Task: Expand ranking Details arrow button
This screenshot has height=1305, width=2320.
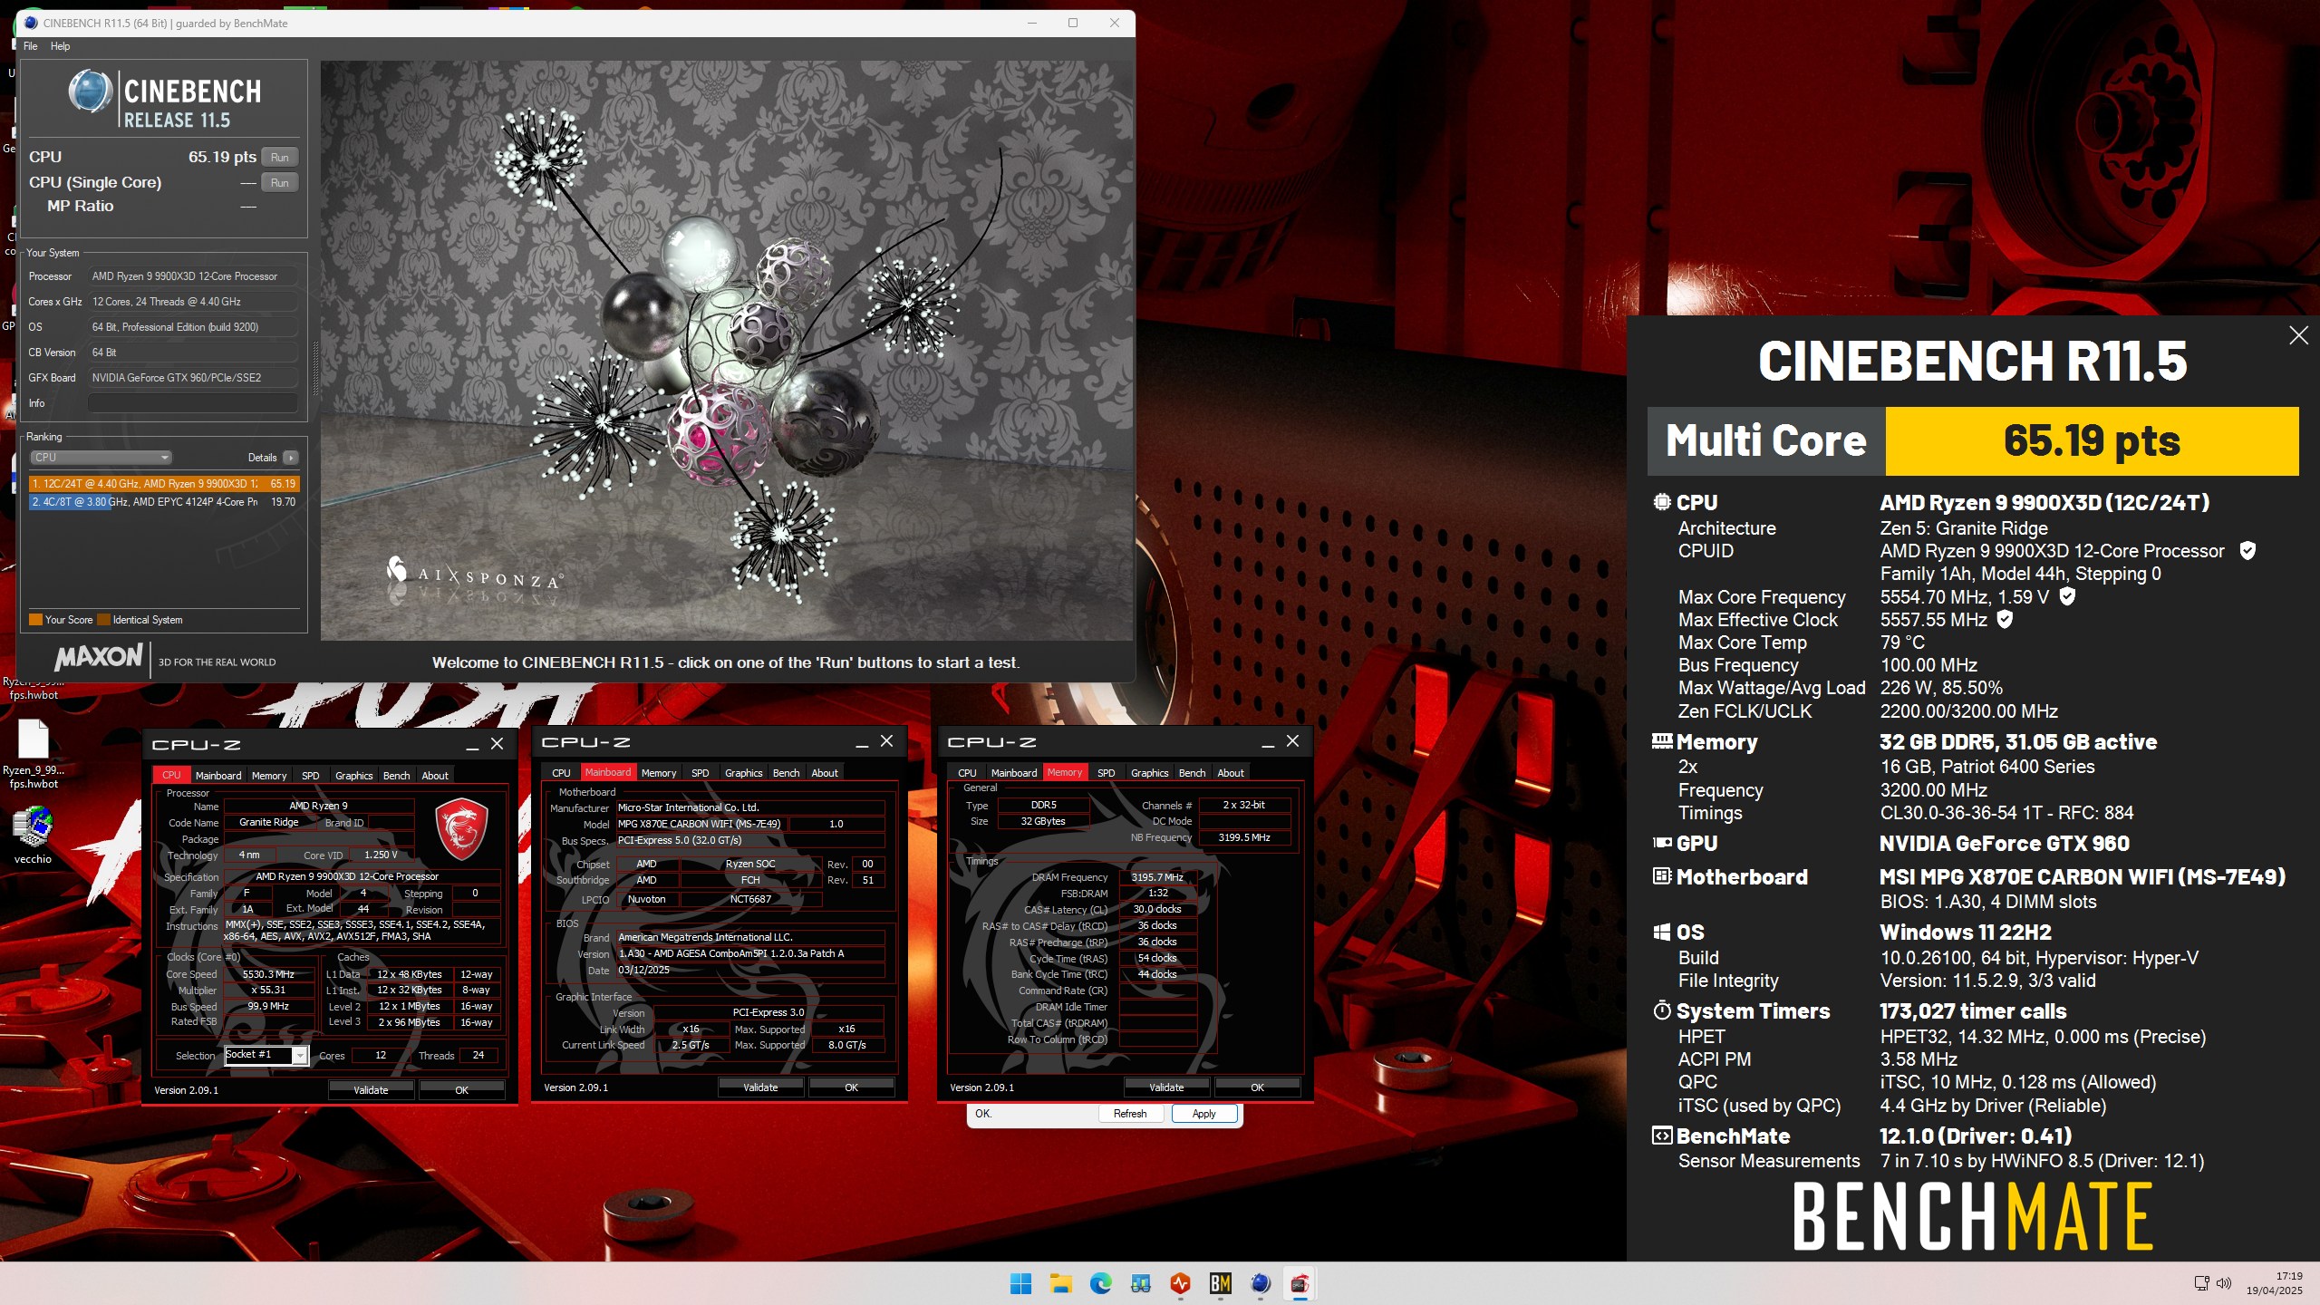Action: [290, 458]
